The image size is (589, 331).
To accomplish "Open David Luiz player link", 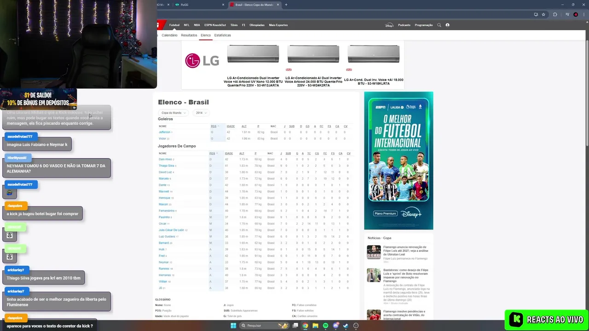I will point(165,172).
